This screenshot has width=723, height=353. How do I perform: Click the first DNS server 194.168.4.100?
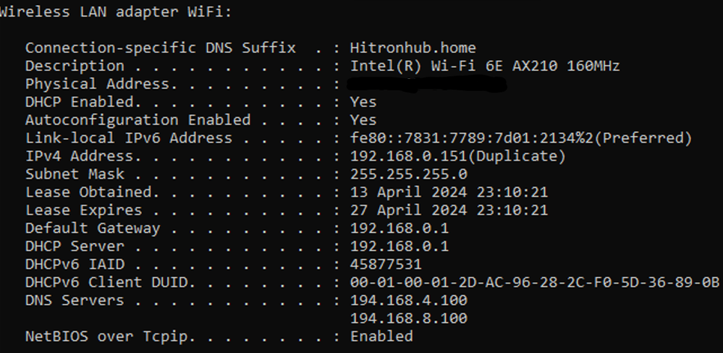click(x=409, y=300)
